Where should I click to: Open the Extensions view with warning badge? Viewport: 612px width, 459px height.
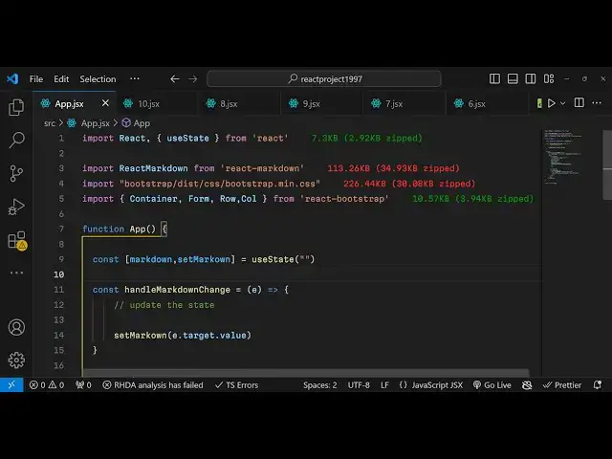(x=17, y=240)
